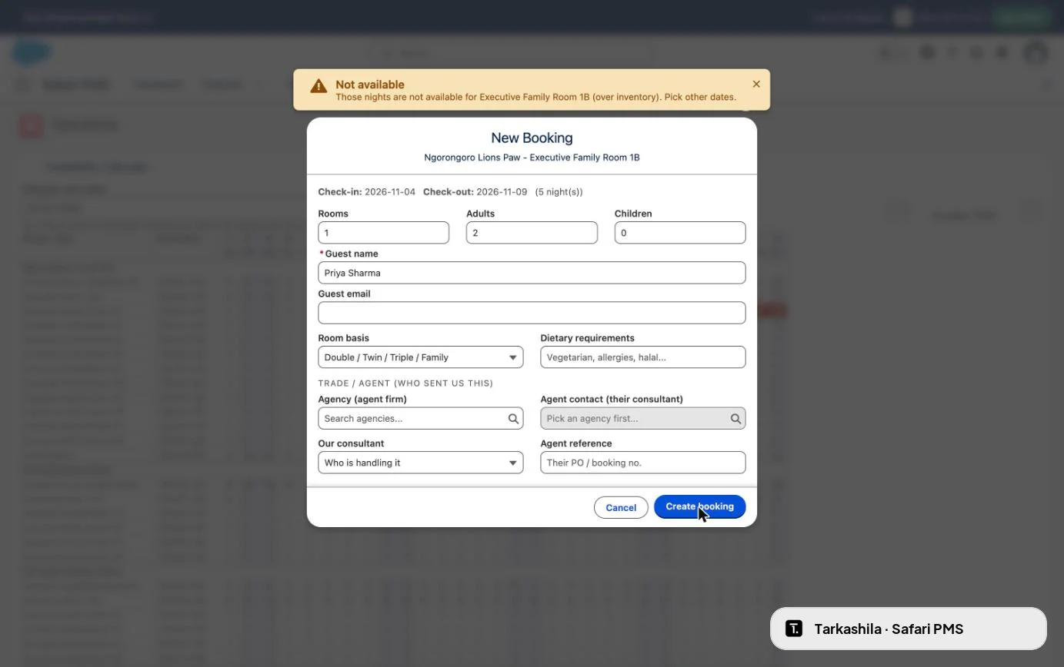Click the Create booking button
1064x667 pixels.
click(x=700, y=506)
